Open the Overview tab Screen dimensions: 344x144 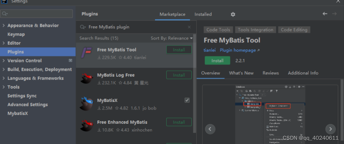pyautogui.click(x=211, y=73)
